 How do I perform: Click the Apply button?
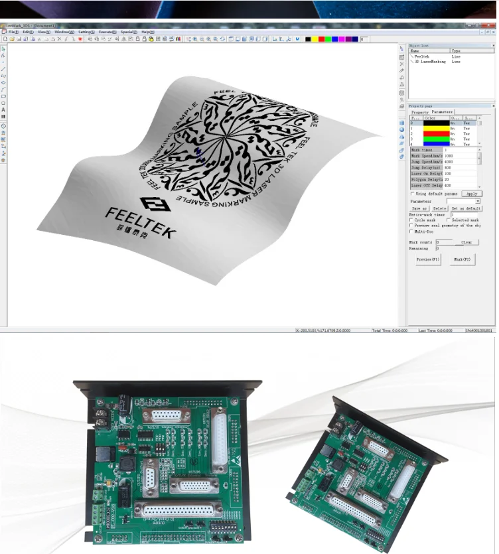click(472, 194)
